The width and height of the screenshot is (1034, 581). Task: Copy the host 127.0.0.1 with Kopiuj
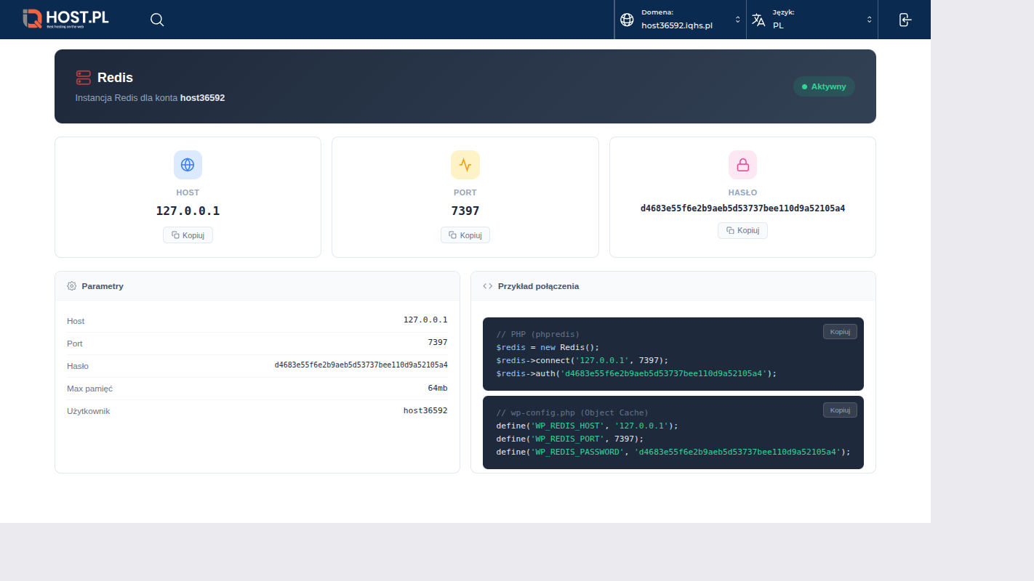click(x=188, y=235)
